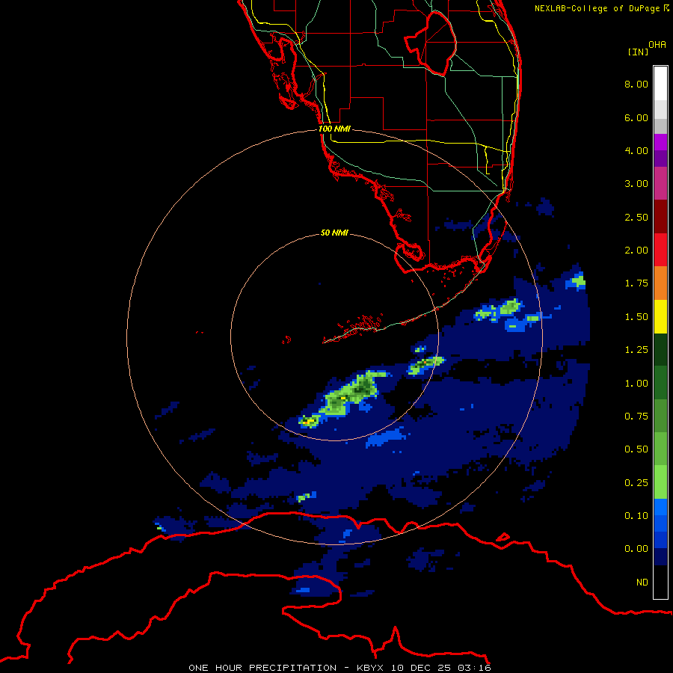Click the darkest green 1.25 legend swatch
Screen dimensions: 673x673
[x=660, y=349]
